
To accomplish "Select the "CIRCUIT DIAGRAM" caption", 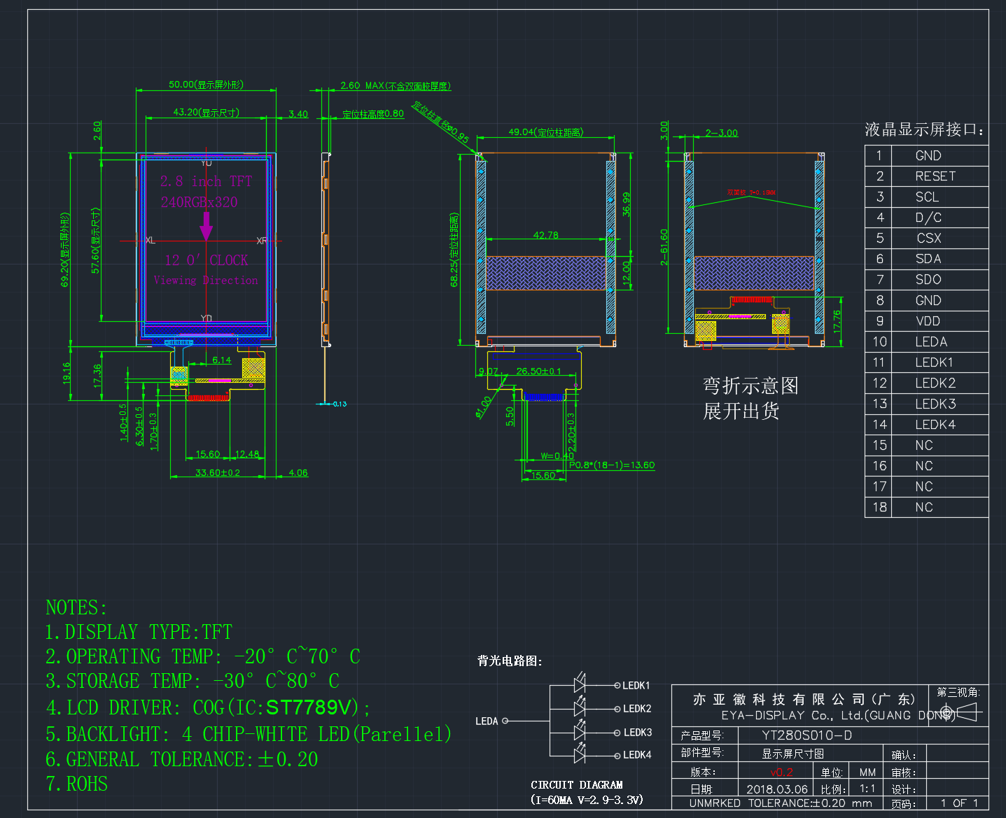I will tap(577, 785).
